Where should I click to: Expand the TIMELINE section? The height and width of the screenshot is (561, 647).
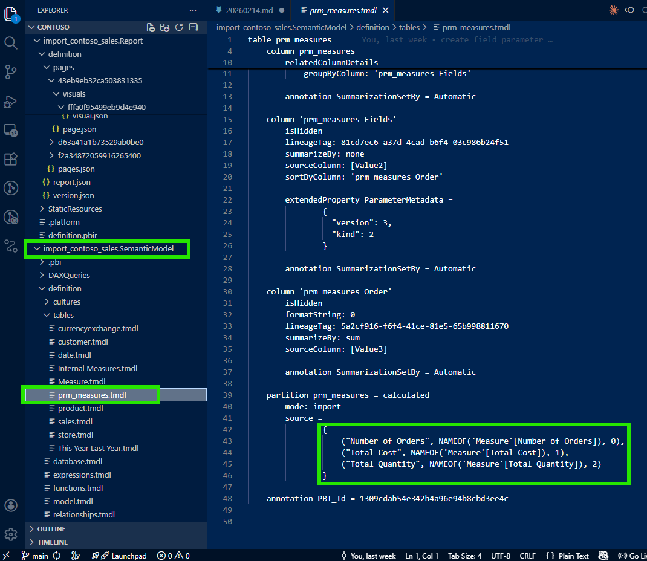tap(116, 542)
